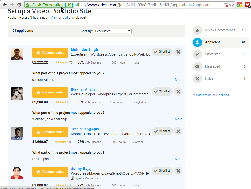The height and width of the screenshot is (189, 251).
Task: Open the Sort by Best Match dropdown
Action: click(x=113, y=31)
